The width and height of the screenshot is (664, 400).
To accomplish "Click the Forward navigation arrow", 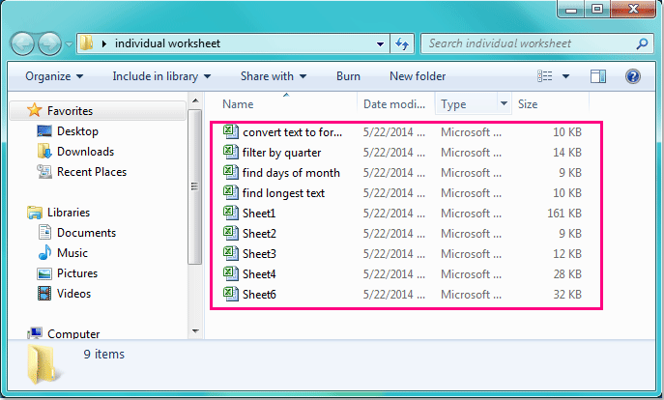I will (x=49, y=43).
